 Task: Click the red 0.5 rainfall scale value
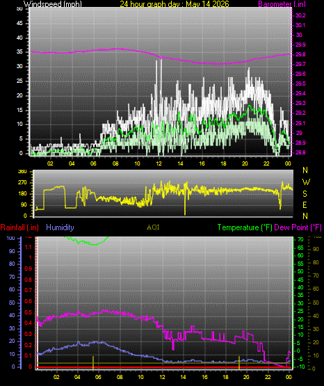point(29,313)
